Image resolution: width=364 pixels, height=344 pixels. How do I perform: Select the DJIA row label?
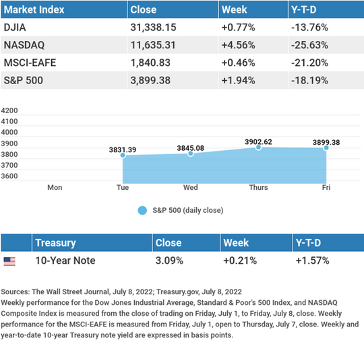pyautogui.click(x=15, y=28)
